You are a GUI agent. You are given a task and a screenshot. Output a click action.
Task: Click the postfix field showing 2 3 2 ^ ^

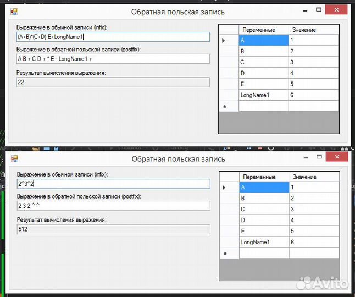click(x=113, y=206)
